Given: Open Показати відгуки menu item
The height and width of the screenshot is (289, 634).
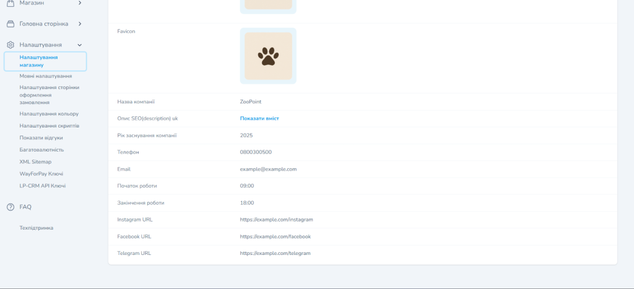Looking at the screenshot, I should click(x=41, y=137).
